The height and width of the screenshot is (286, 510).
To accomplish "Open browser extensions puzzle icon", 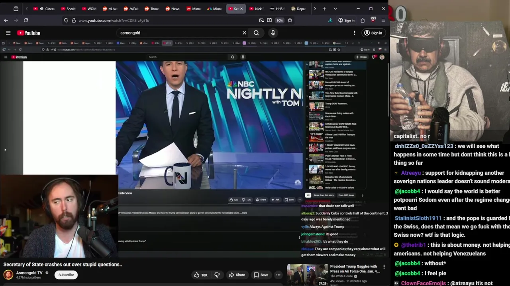I will point(363,20).
